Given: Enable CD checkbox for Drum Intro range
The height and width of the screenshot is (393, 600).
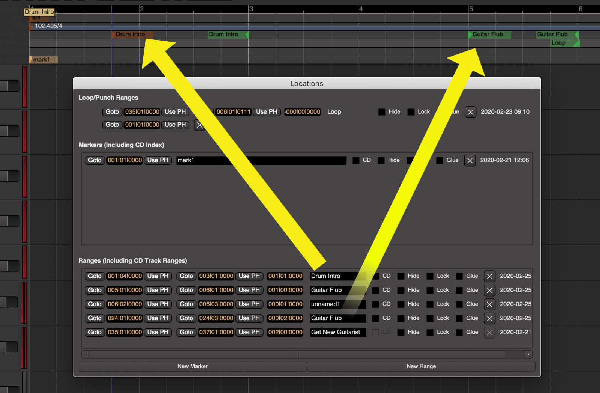Looking at the screenshot, I should coord(375,276).
